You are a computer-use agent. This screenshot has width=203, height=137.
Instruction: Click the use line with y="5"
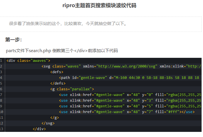click(130, 106)
